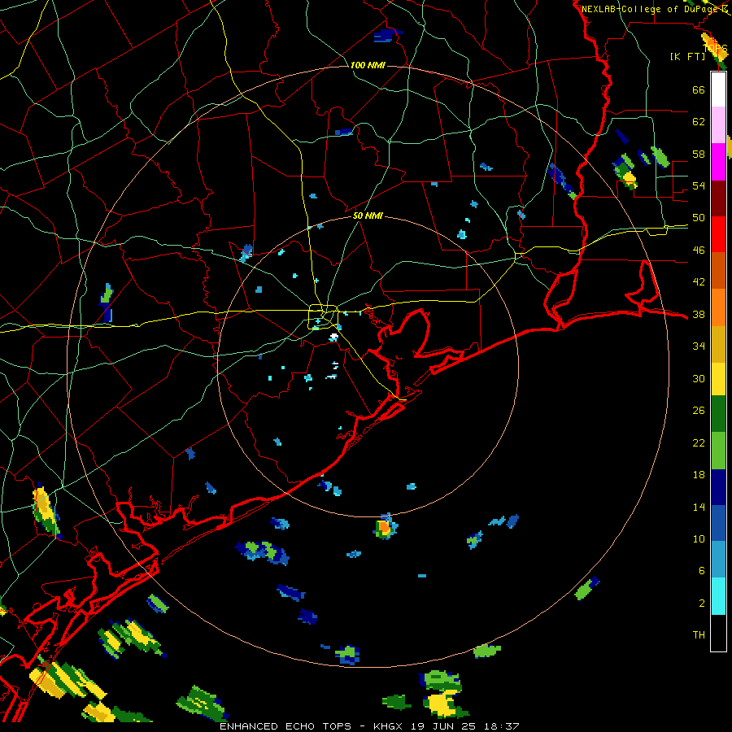This screenshot has height=732, width=732.
Task: Select the magenta legend color band
Action: pos(718,161)
